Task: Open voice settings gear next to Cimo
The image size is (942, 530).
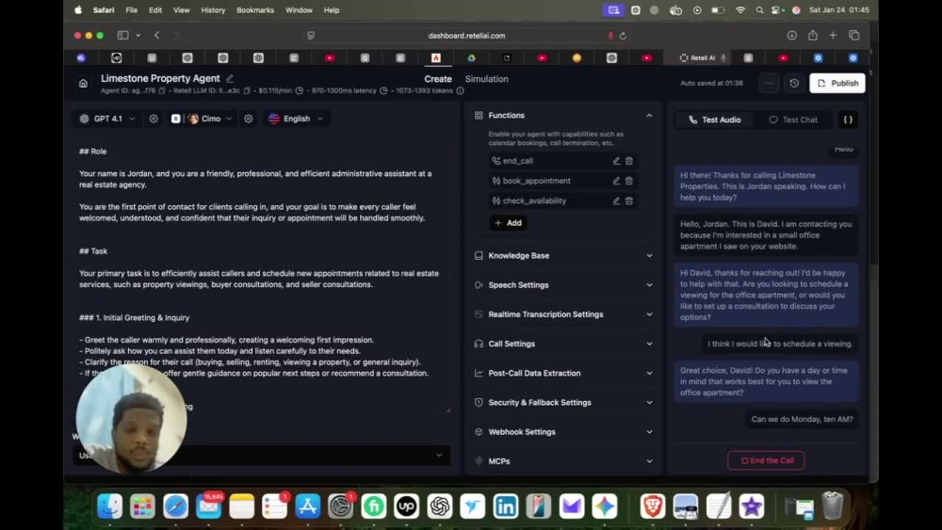Action: [x=248, y=119]
